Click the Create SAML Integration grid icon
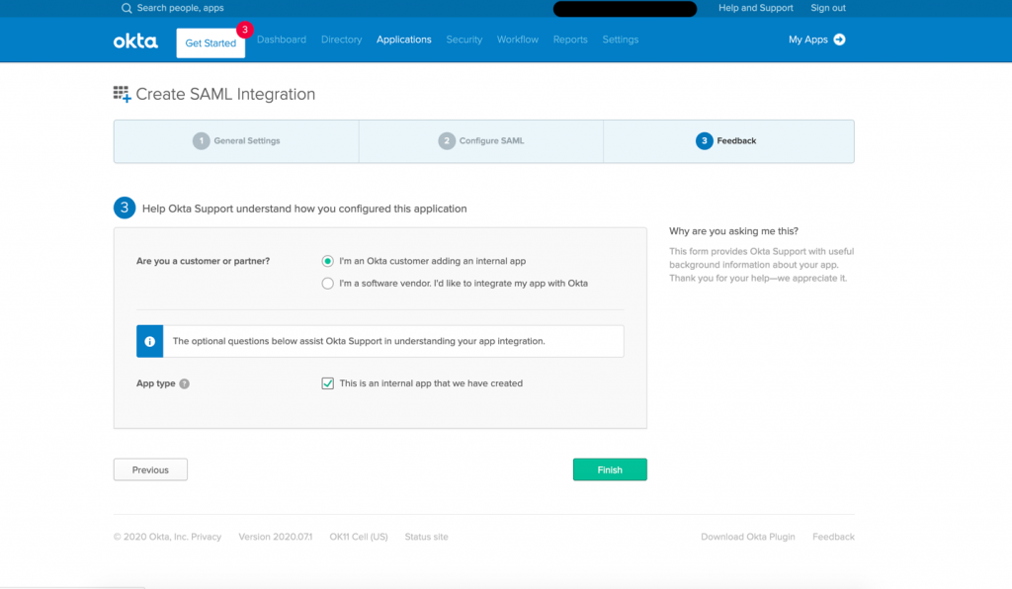Screen dimensions: 1012x589 coord(122,93)
